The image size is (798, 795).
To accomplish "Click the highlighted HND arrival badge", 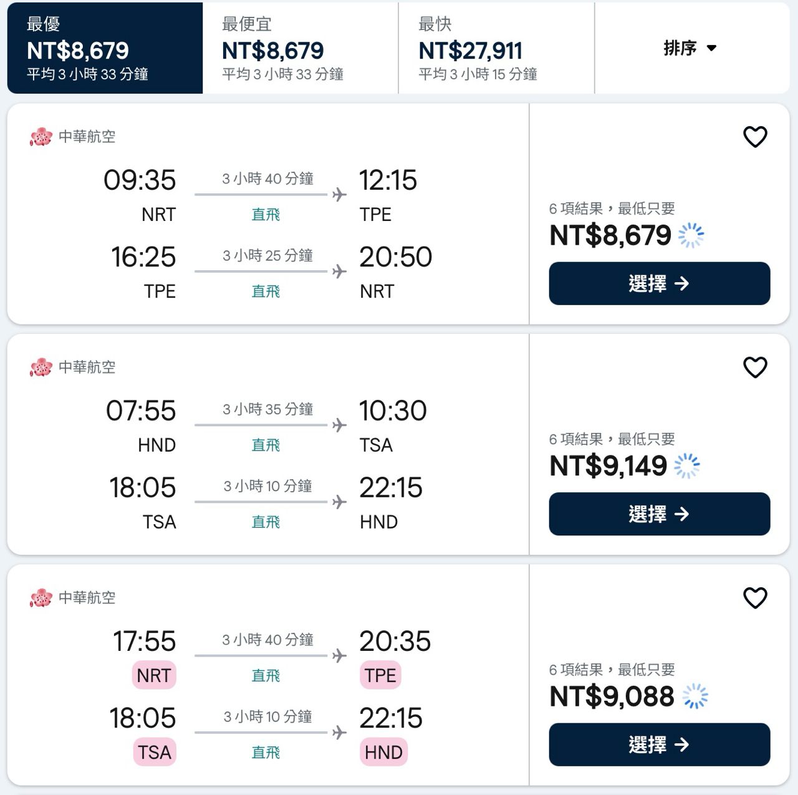I will pos(383,753).
